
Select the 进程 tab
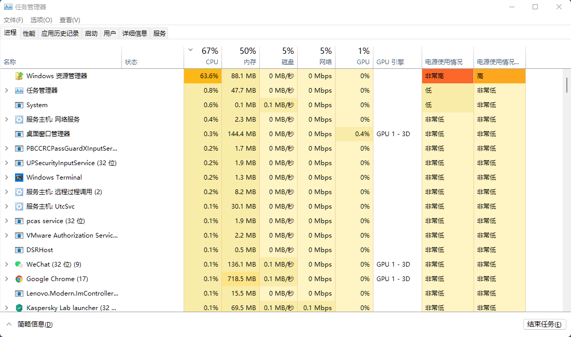tap(10, 33)
